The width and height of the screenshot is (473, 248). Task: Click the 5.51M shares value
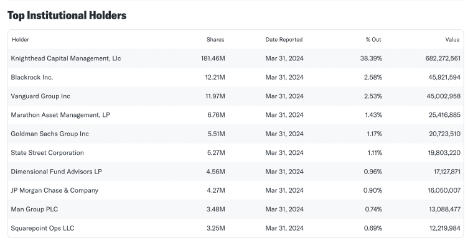coord(217,134)
